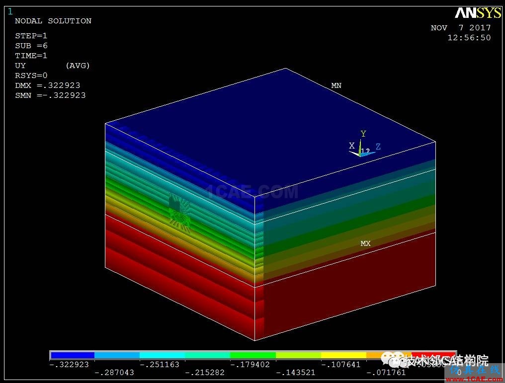Click the STEP=1 text

31,36
